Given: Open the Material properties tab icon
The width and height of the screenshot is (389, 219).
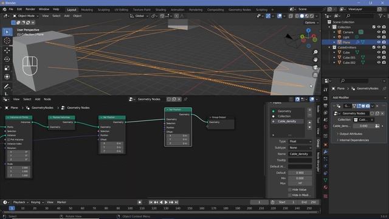Looking at the screenshot, I should (x=326, y=187).
